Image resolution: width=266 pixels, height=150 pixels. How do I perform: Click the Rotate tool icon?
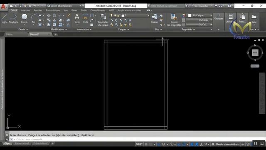54,15
